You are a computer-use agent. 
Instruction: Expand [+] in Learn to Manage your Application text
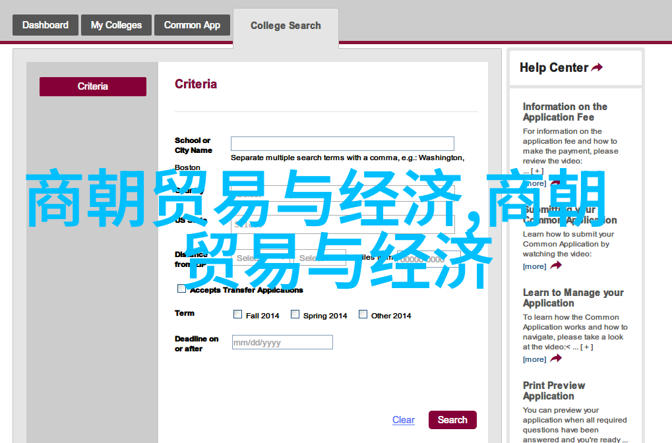[x=587, y=347]
